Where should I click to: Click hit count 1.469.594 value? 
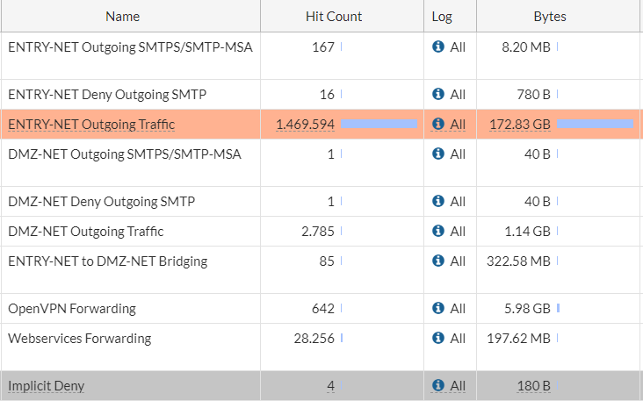click(305, 125)
